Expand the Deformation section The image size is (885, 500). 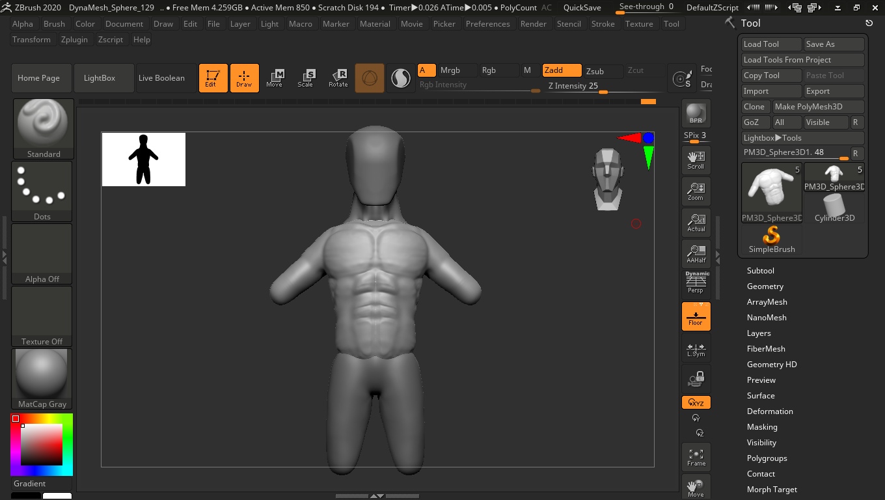point(770,411)
